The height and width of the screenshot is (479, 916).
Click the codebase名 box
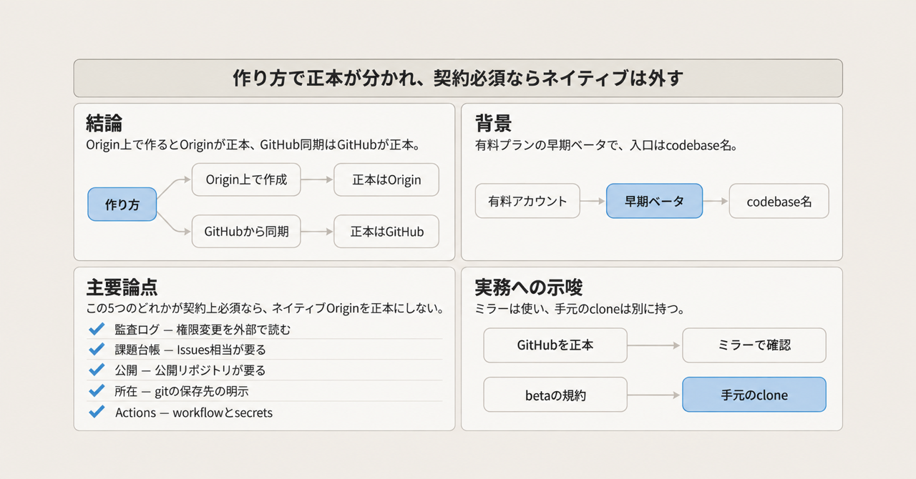[x=779, y=201]
